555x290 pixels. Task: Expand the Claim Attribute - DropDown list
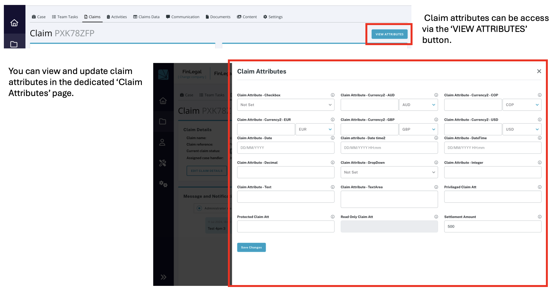(389, 172)
